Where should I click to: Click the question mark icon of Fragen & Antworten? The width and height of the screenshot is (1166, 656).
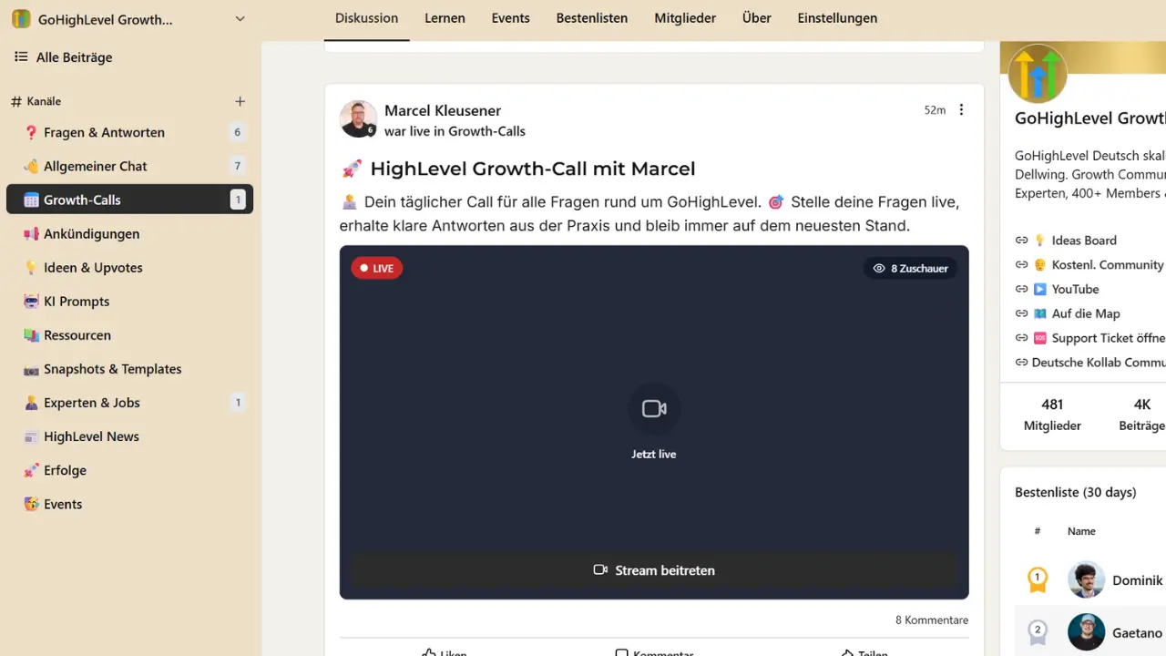31,132
